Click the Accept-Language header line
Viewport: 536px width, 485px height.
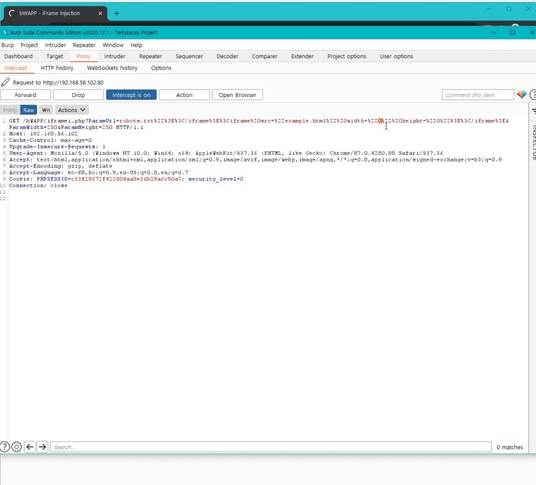[x=98, y=173]
